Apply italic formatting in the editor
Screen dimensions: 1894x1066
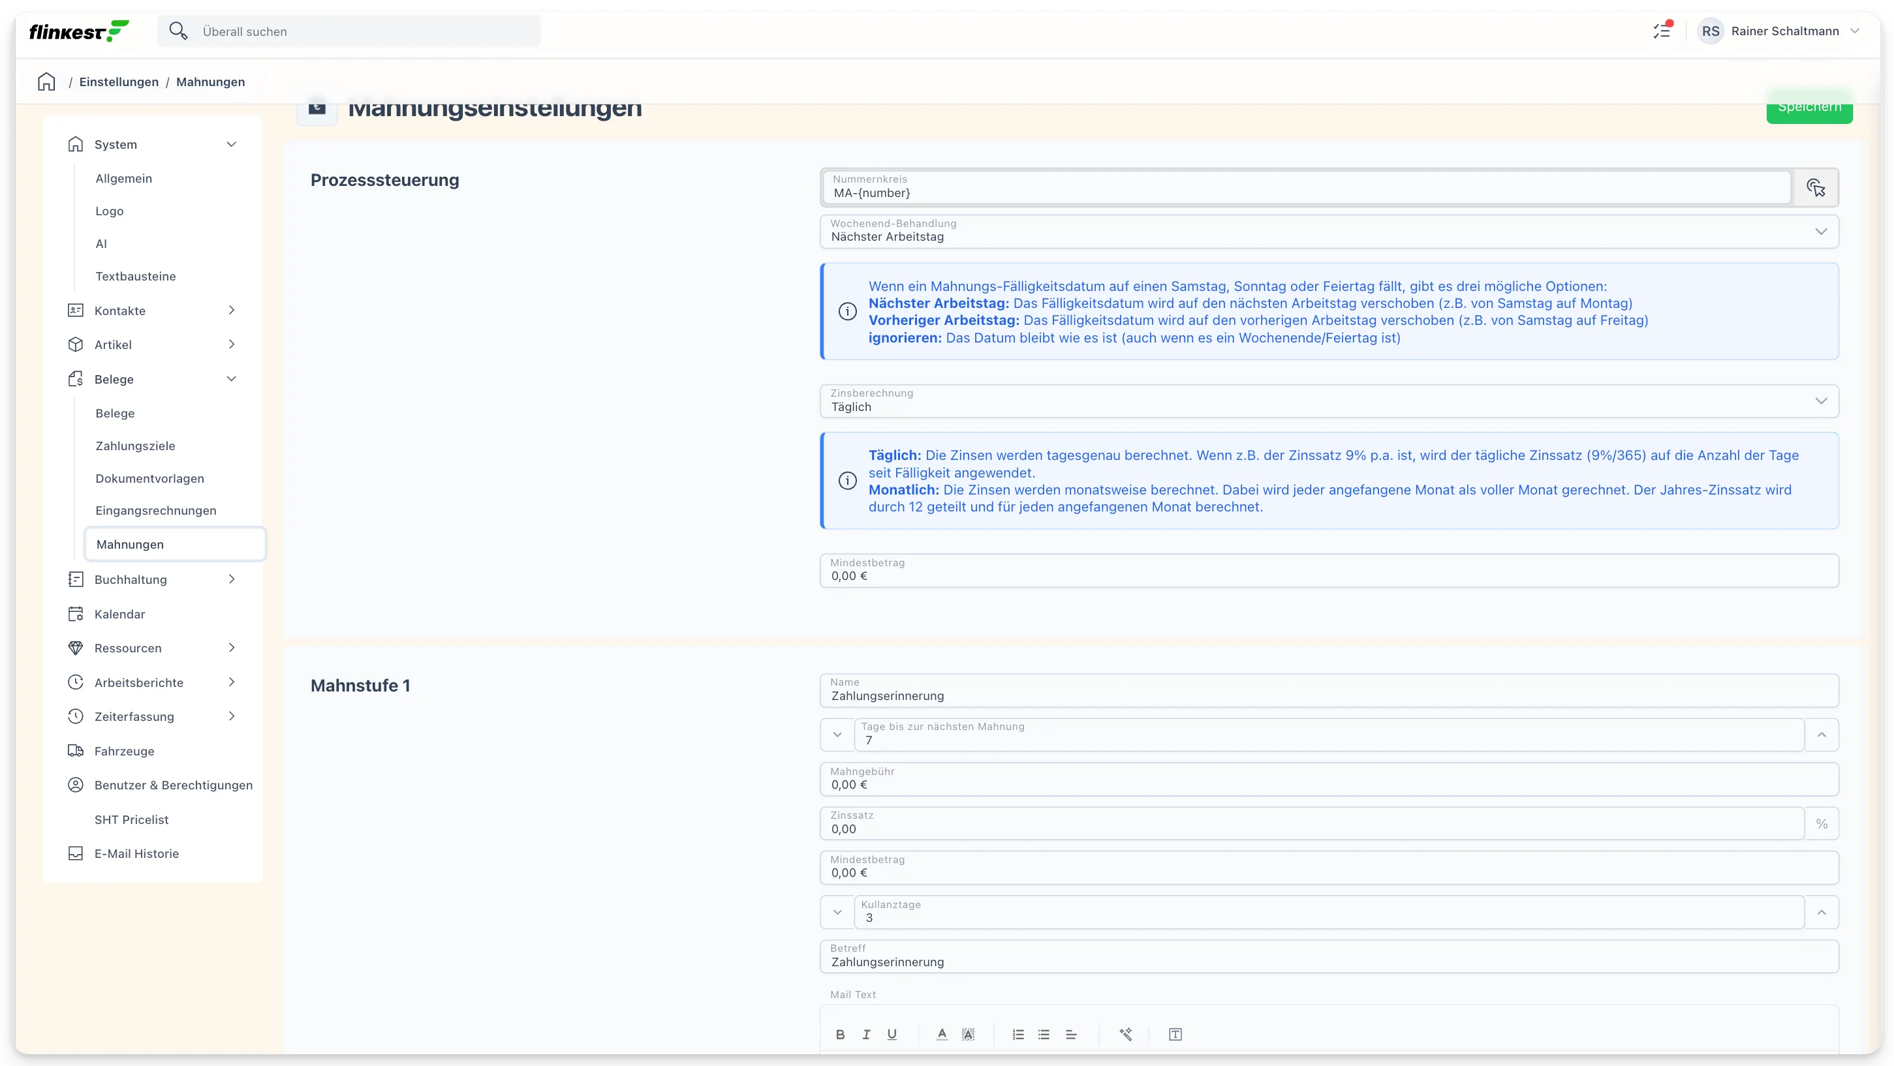click(866, 1035)
